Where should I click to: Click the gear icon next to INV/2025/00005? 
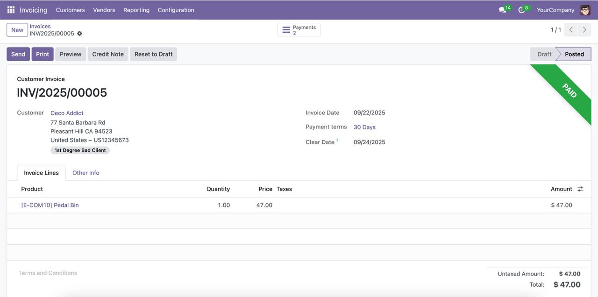79,34
